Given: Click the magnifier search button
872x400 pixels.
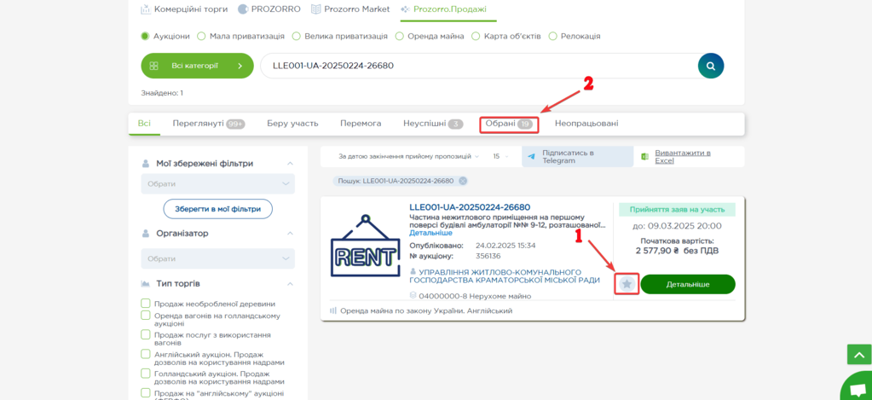Looking at the screenshot, I should (710, 66).
